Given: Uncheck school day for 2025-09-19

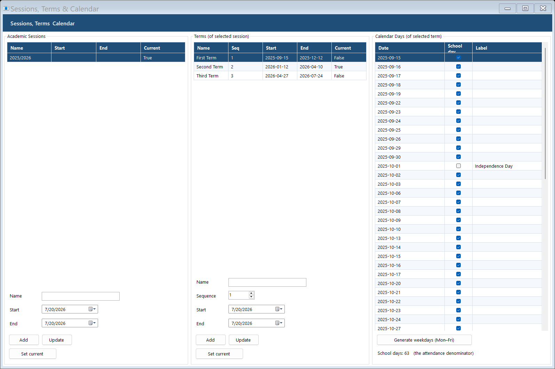Looking at the screenshot, I should click(458, 94).
